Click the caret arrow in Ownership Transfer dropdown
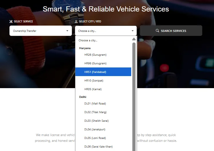 67,31
